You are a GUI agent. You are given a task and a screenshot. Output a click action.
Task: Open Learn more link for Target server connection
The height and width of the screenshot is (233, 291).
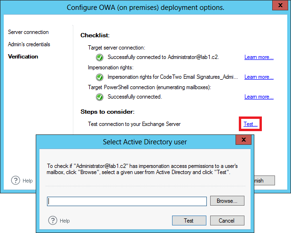coord(259,57)
